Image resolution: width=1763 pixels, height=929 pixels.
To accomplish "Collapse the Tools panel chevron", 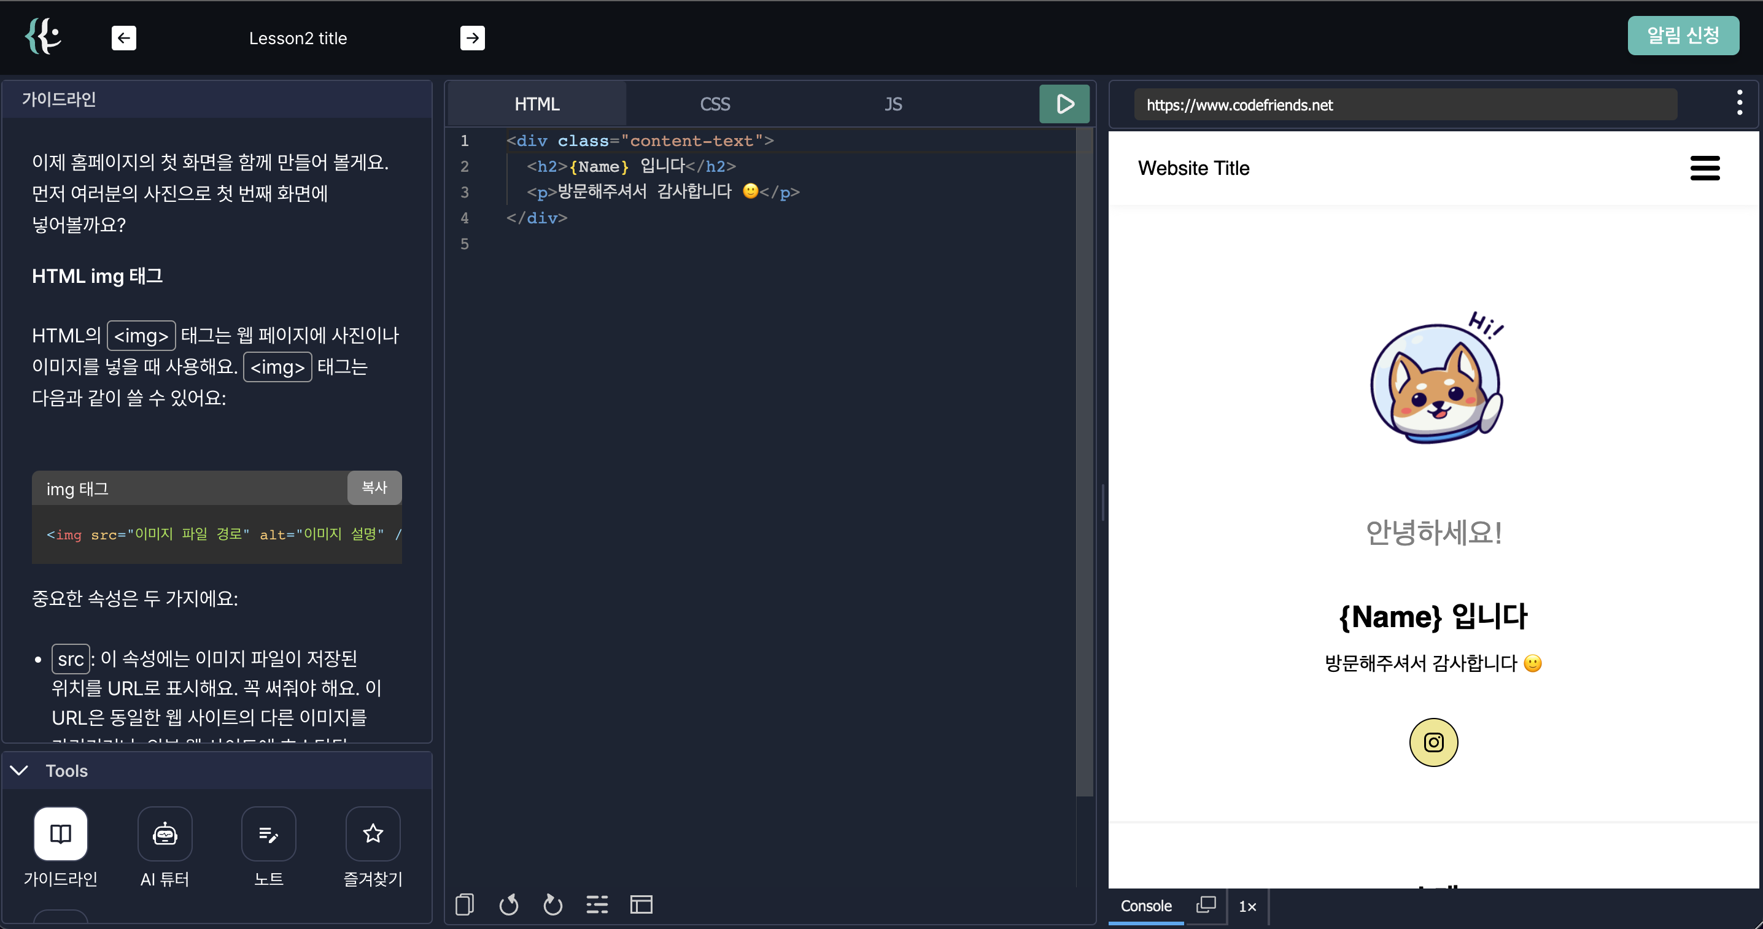I will pos(19,770).
